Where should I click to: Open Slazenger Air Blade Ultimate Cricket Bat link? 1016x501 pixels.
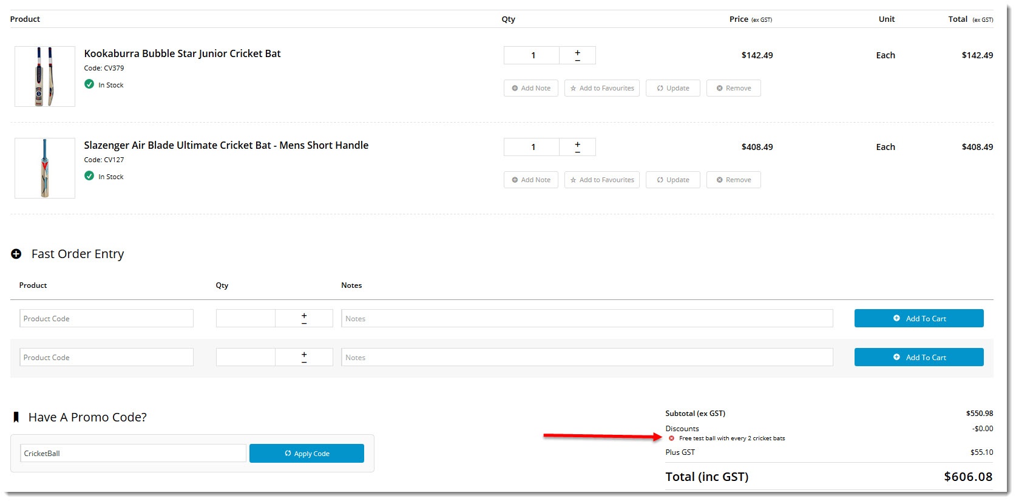tap(226, 145)
